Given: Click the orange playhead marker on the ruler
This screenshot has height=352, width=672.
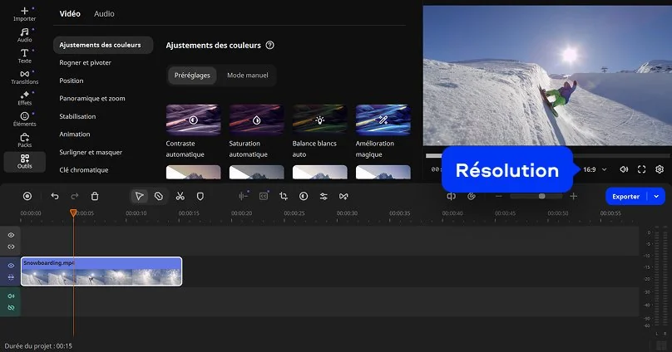Looking at the screenshot, I should click(x=73, y=213).
